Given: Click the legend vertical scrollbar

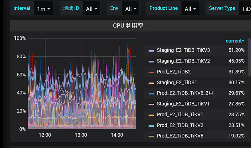Looking at the screenshot, I should 250,57.
